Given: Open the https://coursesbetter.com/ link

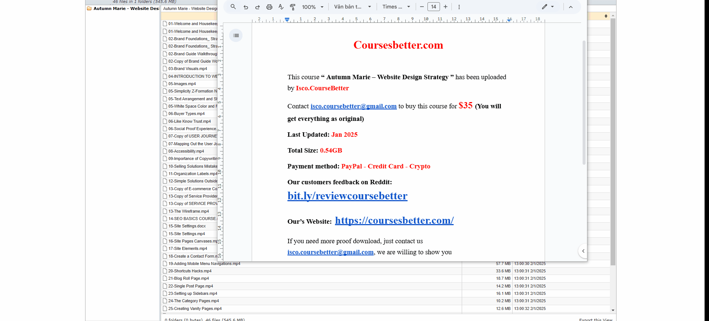Looking at the screenshot, I should 394,220.
